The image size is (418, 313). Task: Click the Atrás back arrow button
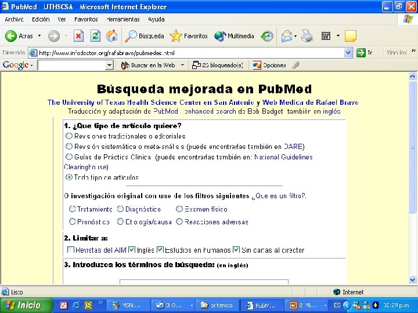[x=19, y=36]
